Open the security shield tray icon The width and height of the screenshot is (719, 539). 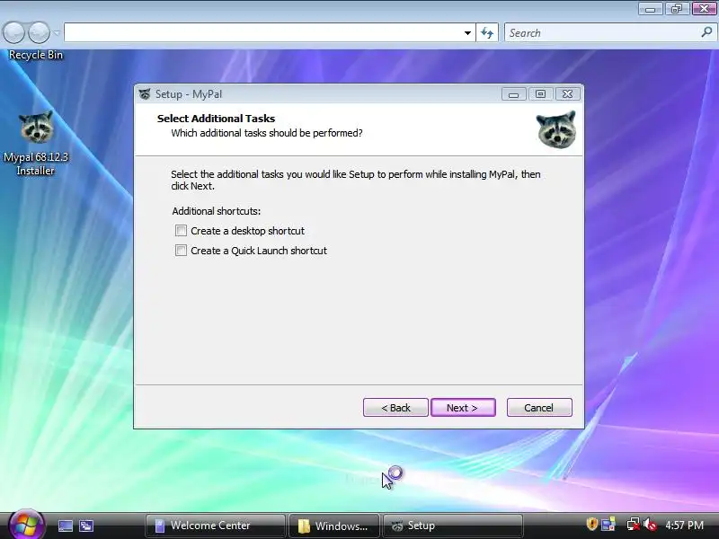pos(592,525)
